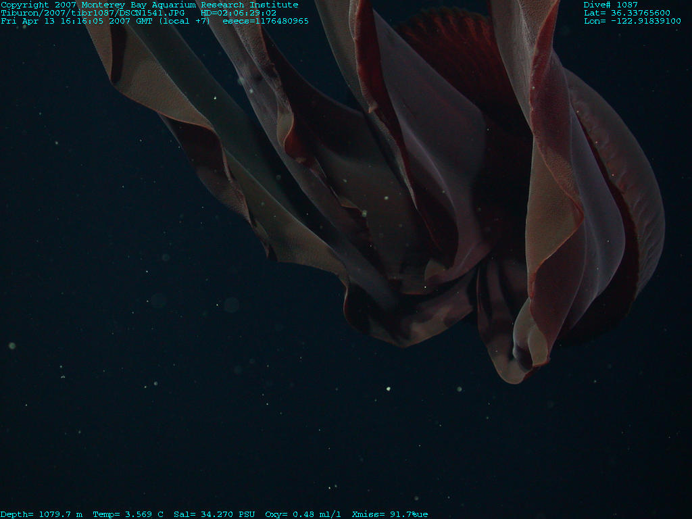Click the Oxy= 0.48 ml/l reading
The image size is (692, 519).
coord(303,514)
